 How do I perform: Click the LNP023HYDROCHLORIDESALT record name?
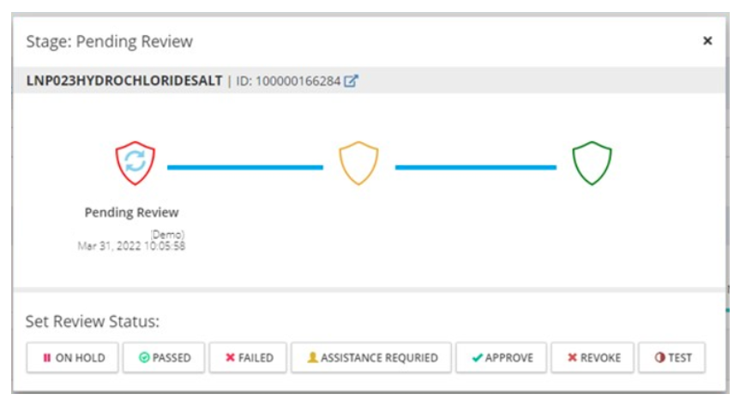click(x=124, y=81)
